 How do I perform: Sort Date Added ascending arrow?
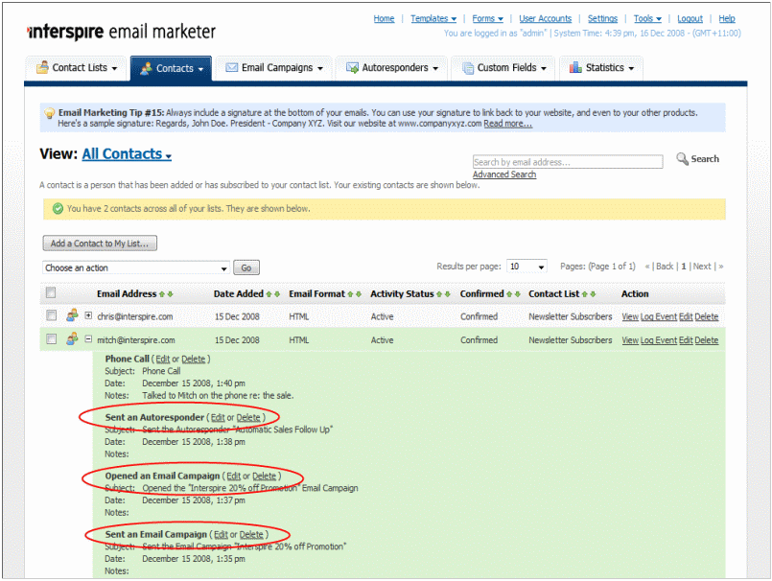269,294
